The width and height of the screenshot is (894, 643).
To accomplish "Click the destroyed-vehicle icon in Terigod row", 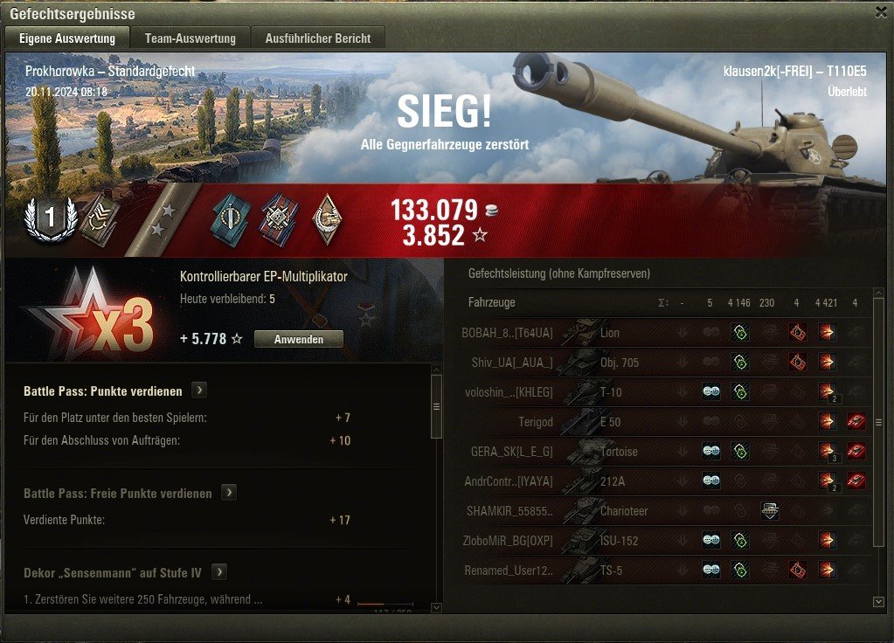I will pos(856,422).
